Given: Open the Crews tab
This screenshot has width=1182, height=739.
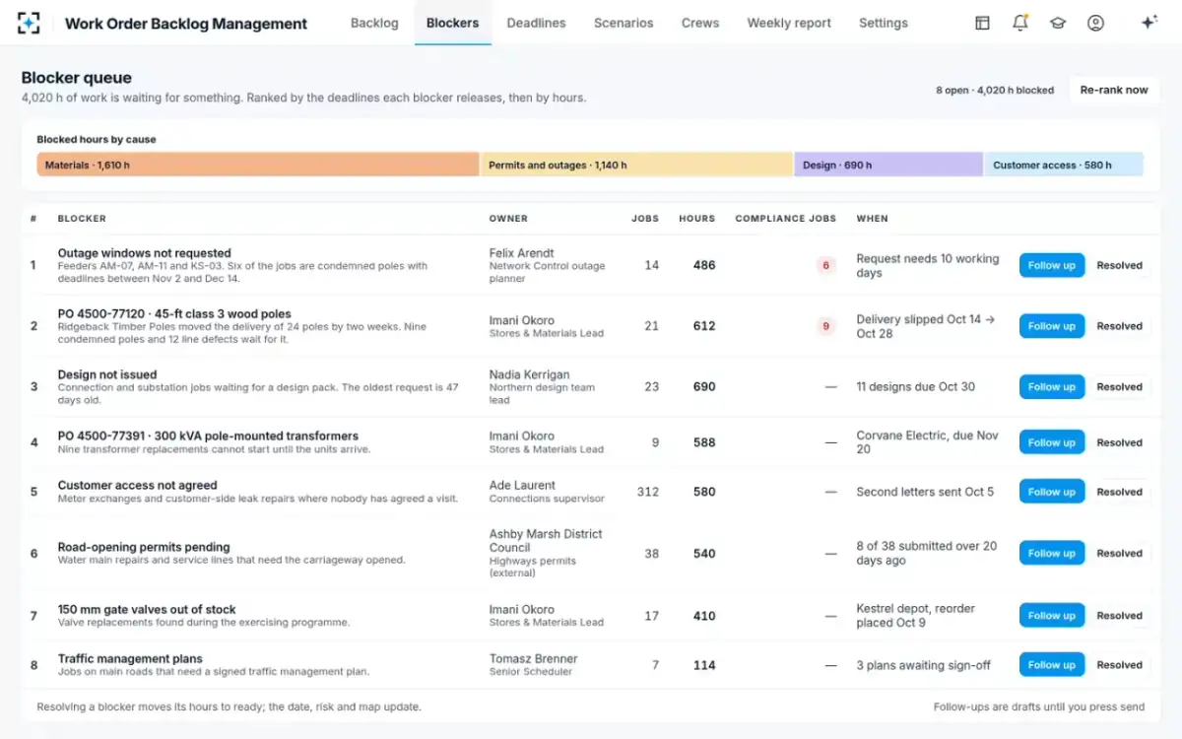Looking at the screenshot, I should [x=700, y=23].
